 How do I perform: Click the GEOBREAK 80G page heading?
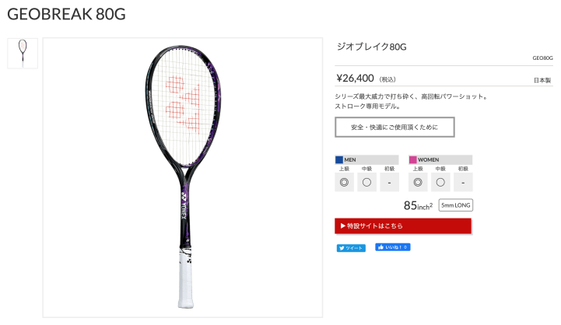[x=67, y=14]
